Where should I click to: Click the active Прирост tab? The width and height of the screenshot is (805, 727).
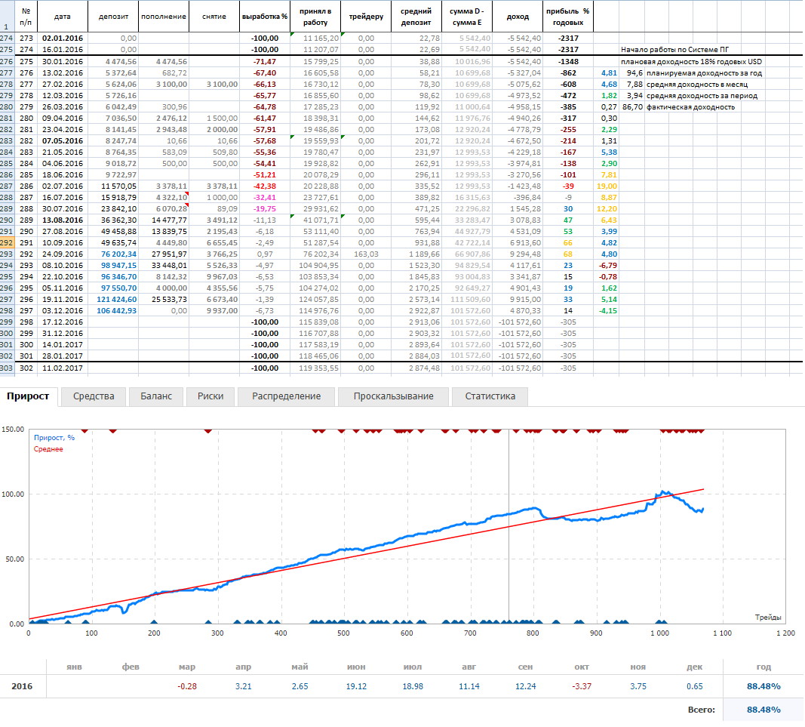[28, 396]
